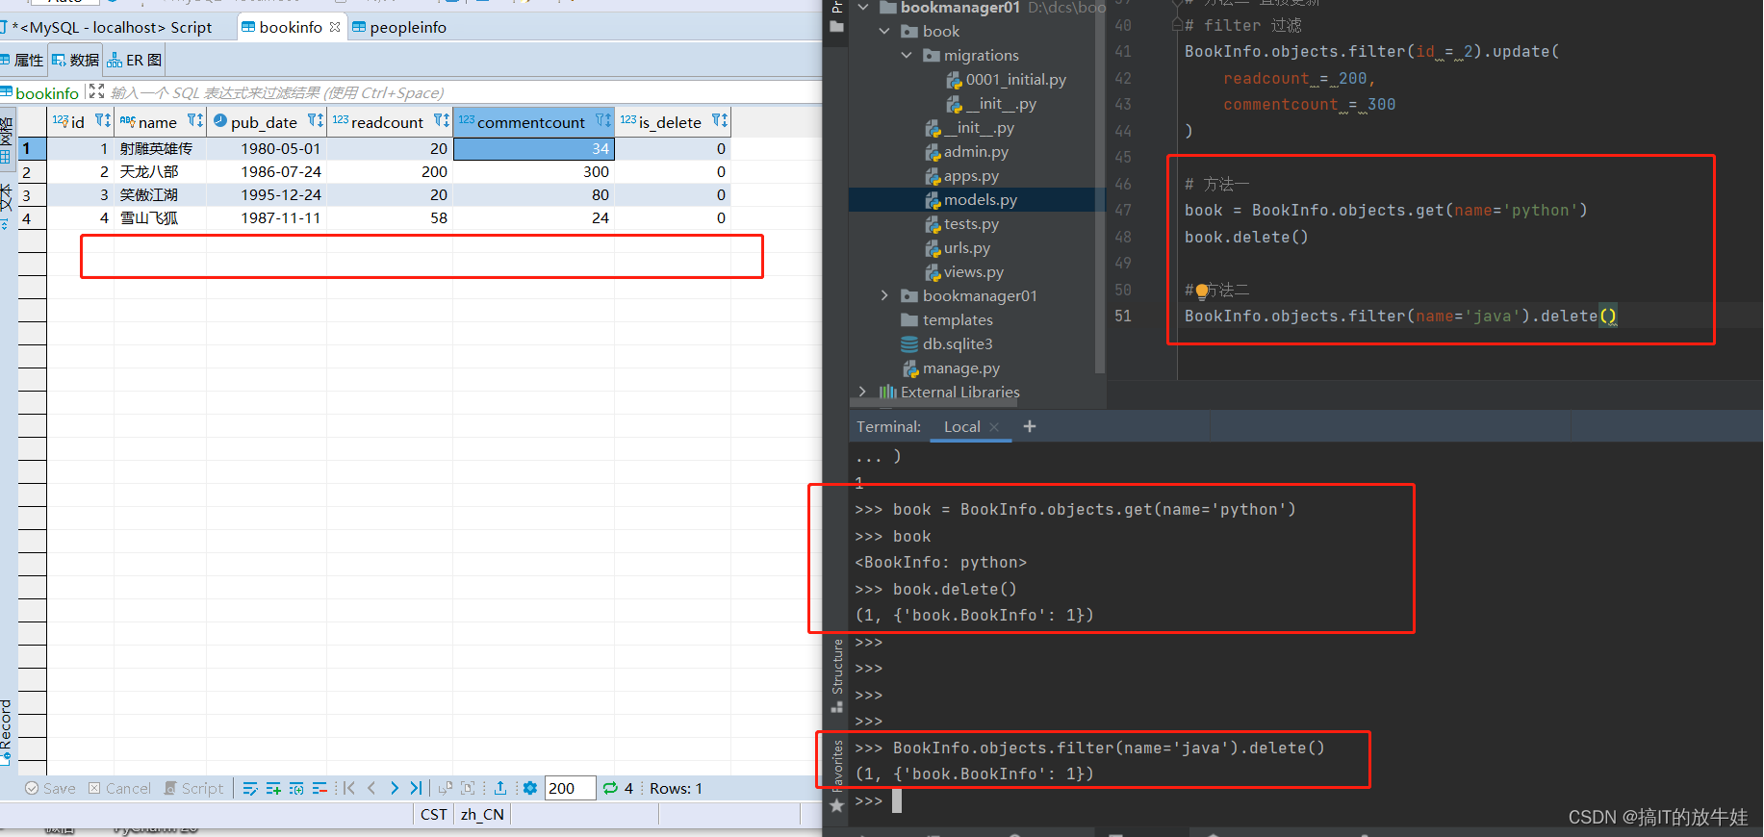Click the Save button in the data toolbar
1764x837 pixels.
click(x=50, y=788)
